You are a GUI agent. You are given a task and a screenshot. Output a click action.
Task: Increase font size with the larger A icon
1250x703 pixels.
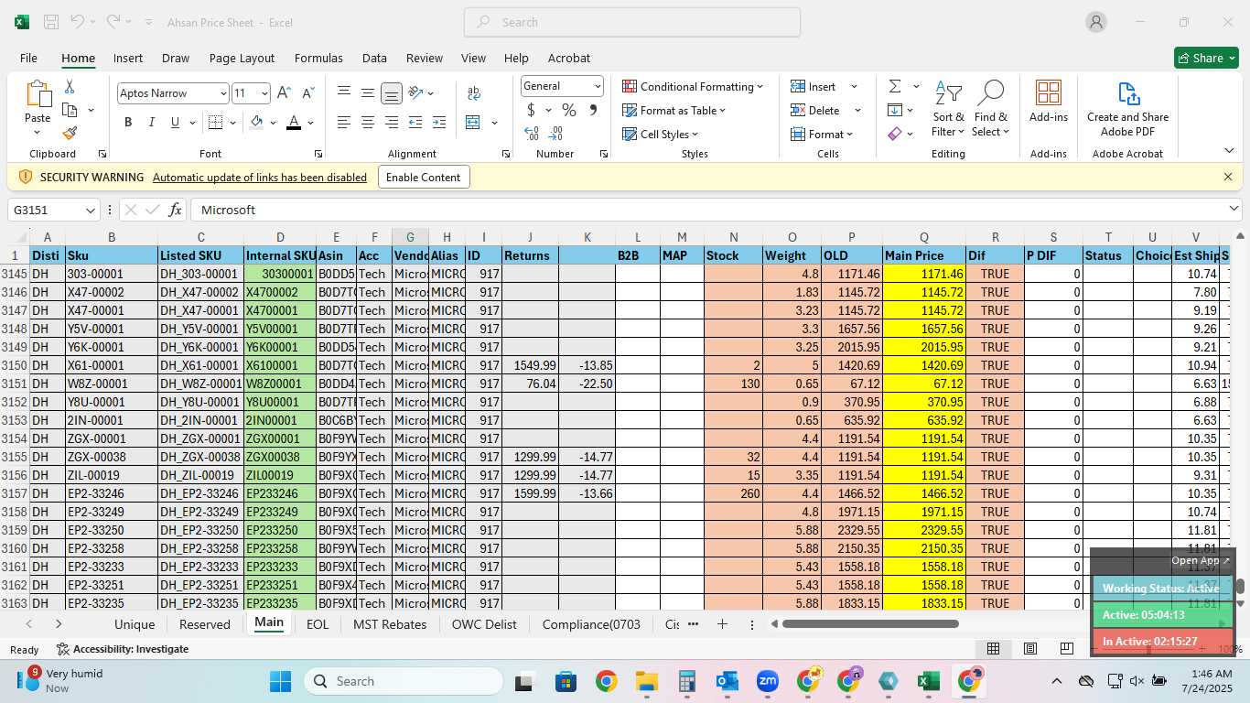(x=284, y=93)
